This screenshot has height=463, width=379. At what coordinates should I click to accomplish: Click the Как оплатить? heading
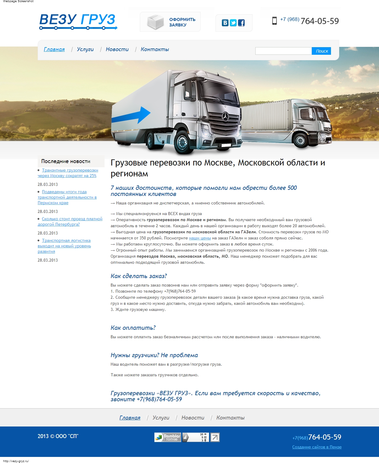click(133, 328)
